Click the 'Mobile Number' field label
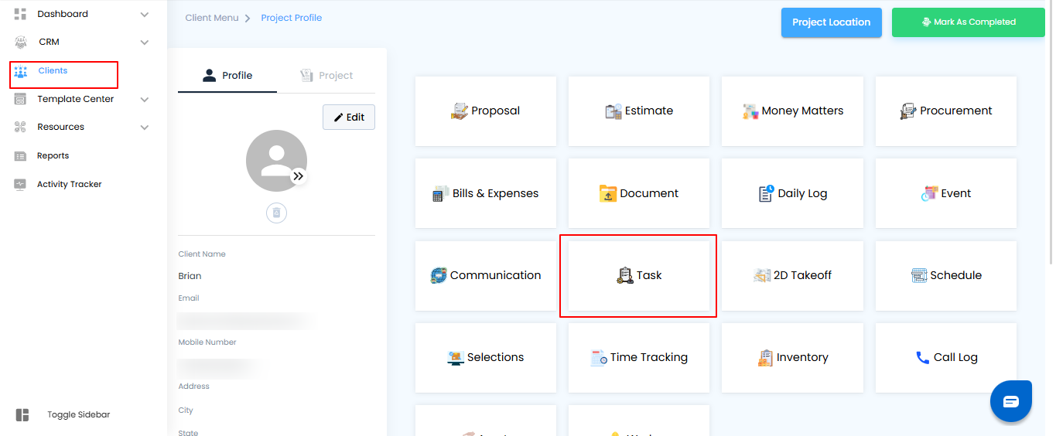 207,342
